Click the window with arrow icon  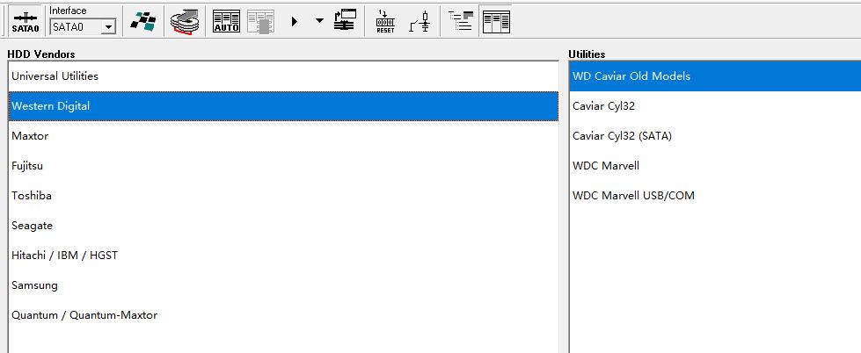346,20
